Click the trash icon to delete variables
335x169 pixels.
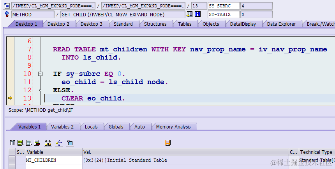tap(12, 143)
